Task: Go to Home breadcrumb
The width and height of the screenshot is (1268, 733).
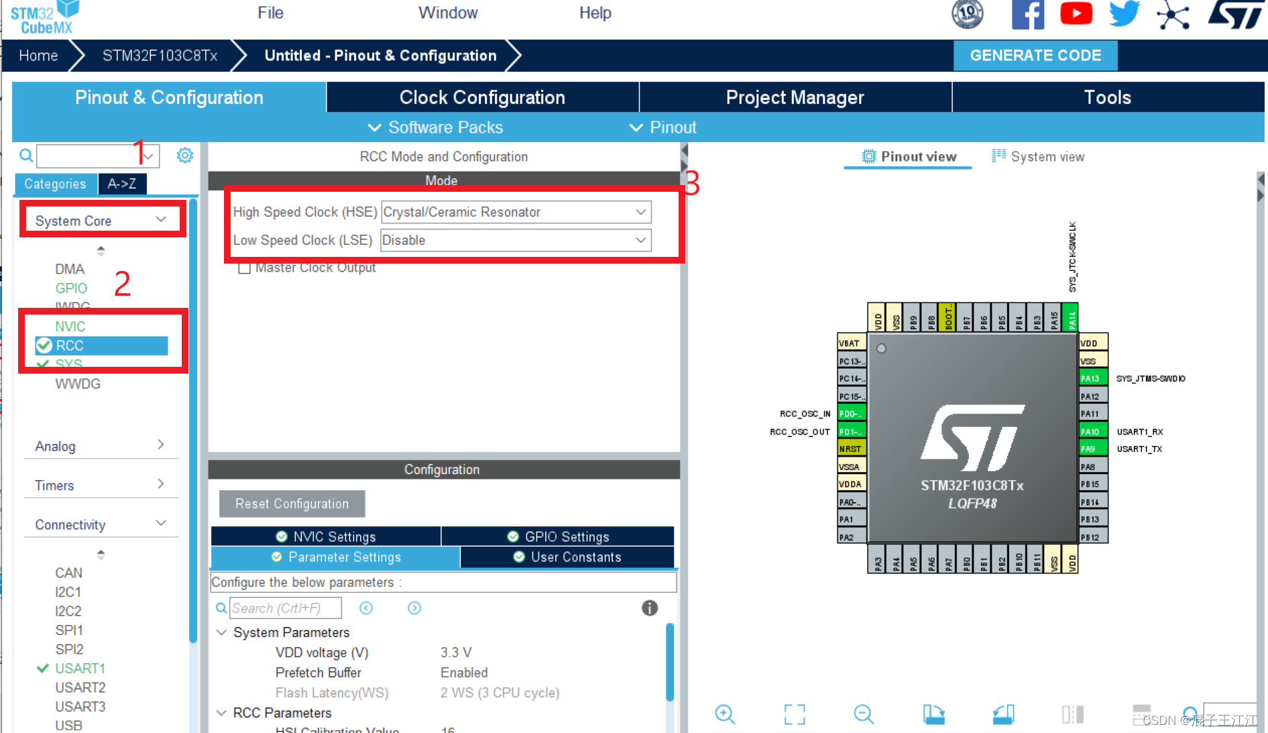Action: click(x=38, y=56)
